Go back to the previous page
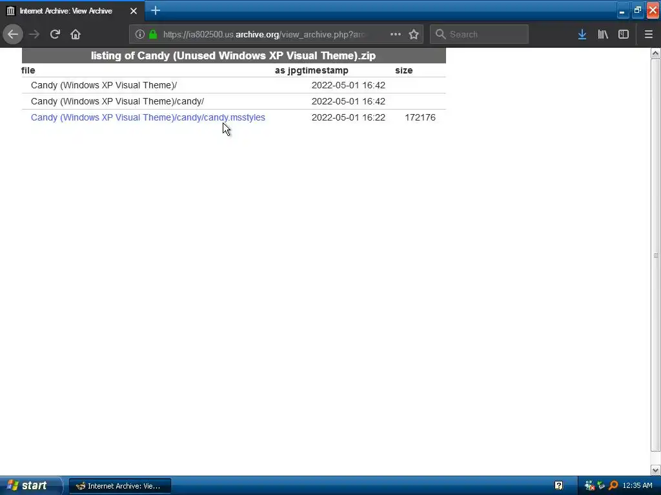This screenshot has width=661, height=495. pos(13,34)
